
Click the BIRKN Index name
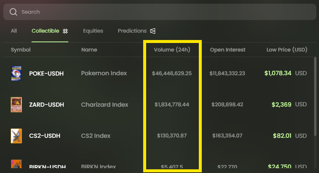point(98,166)
